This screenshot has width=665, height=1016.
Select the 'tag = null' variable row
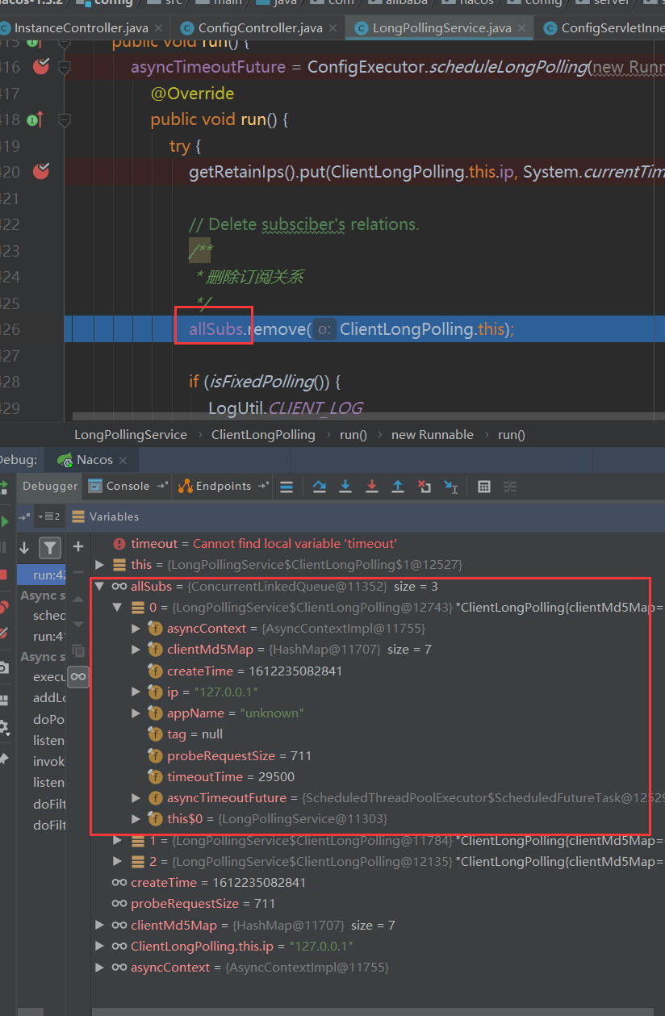point(379,734)
